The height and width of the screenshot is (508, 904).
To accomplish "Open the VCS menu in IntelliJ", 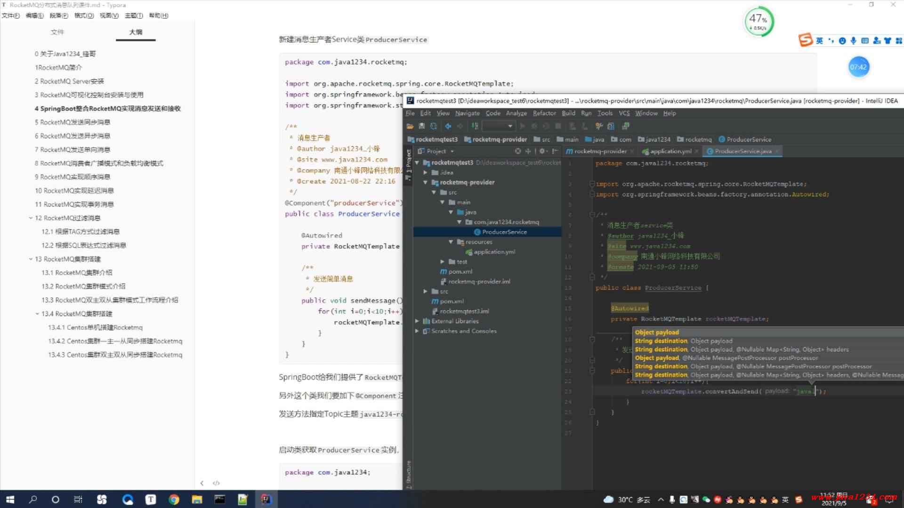I will tap(624, 113).
